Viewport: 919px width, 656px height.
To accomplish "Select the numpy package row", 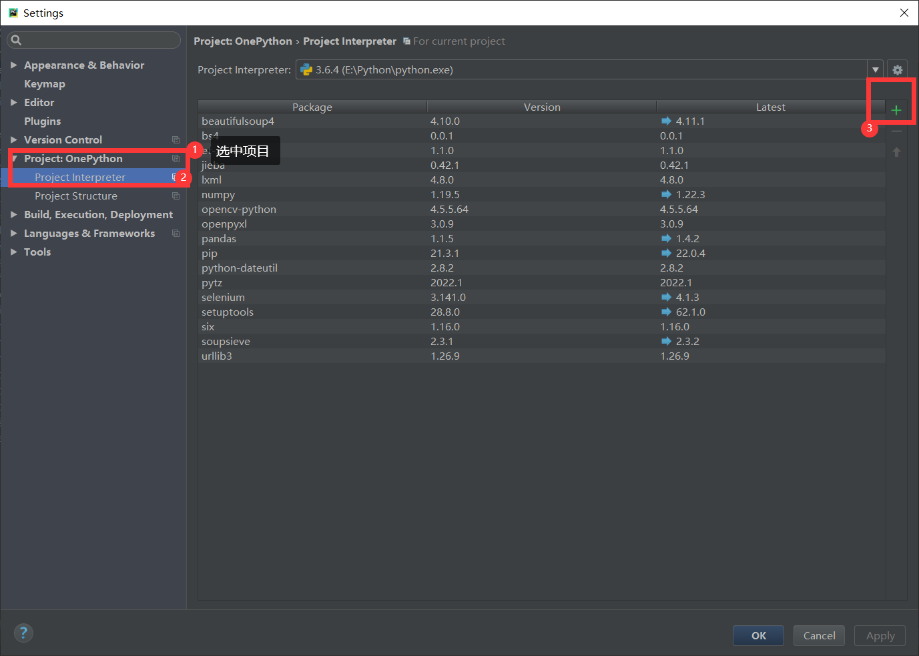I will [541, 194].
